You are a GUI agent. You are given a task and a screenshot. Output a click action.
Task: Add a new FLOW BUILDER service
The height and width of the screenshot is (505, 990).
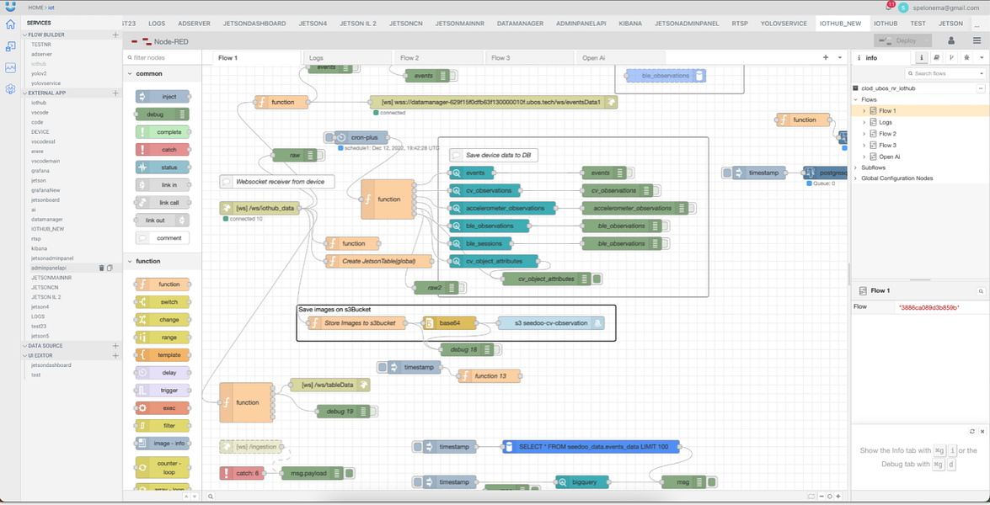pyautogui.click(x=115, y=35)
